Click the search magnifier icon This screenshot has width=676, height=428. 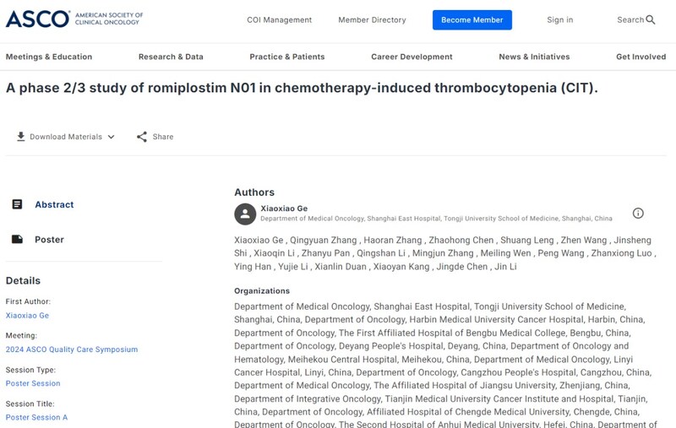click(651, 19)
